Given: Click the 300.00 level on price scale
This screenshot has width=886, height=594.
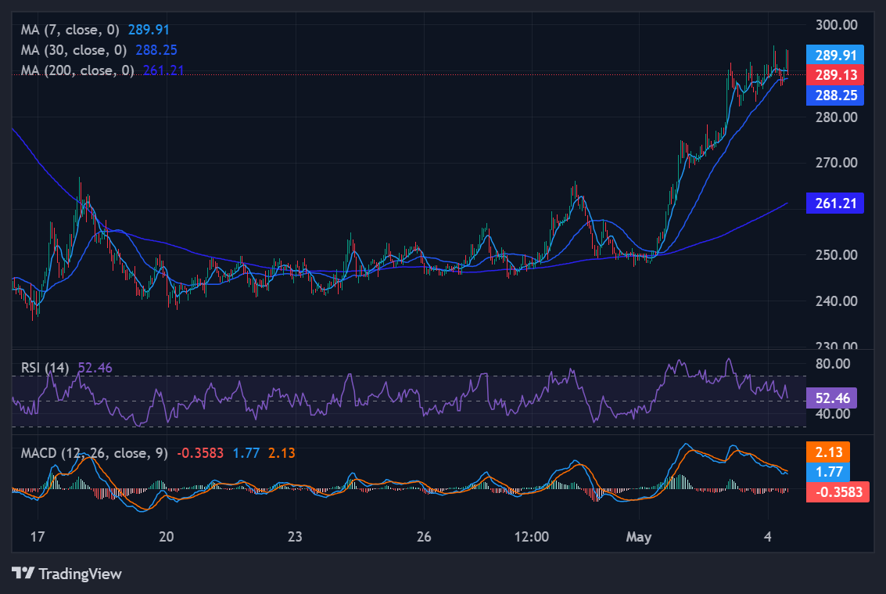Looking at the screenshot, I should pyautogui.click(x=836, y=25).
